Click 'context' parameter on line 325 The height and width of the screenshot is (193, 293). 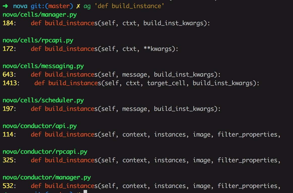coord(134,160)
